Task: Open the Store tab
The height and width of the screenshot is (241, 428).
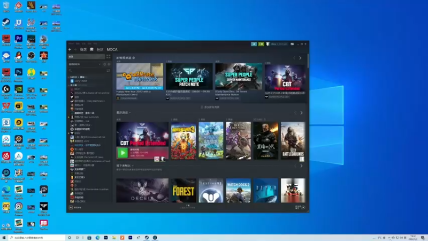Action: 83,49
